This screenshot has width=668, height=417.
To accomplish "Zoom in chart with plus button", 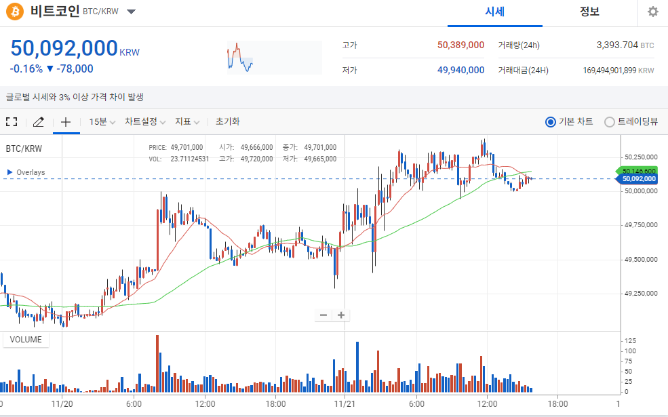I will click(x=341, y=315).
